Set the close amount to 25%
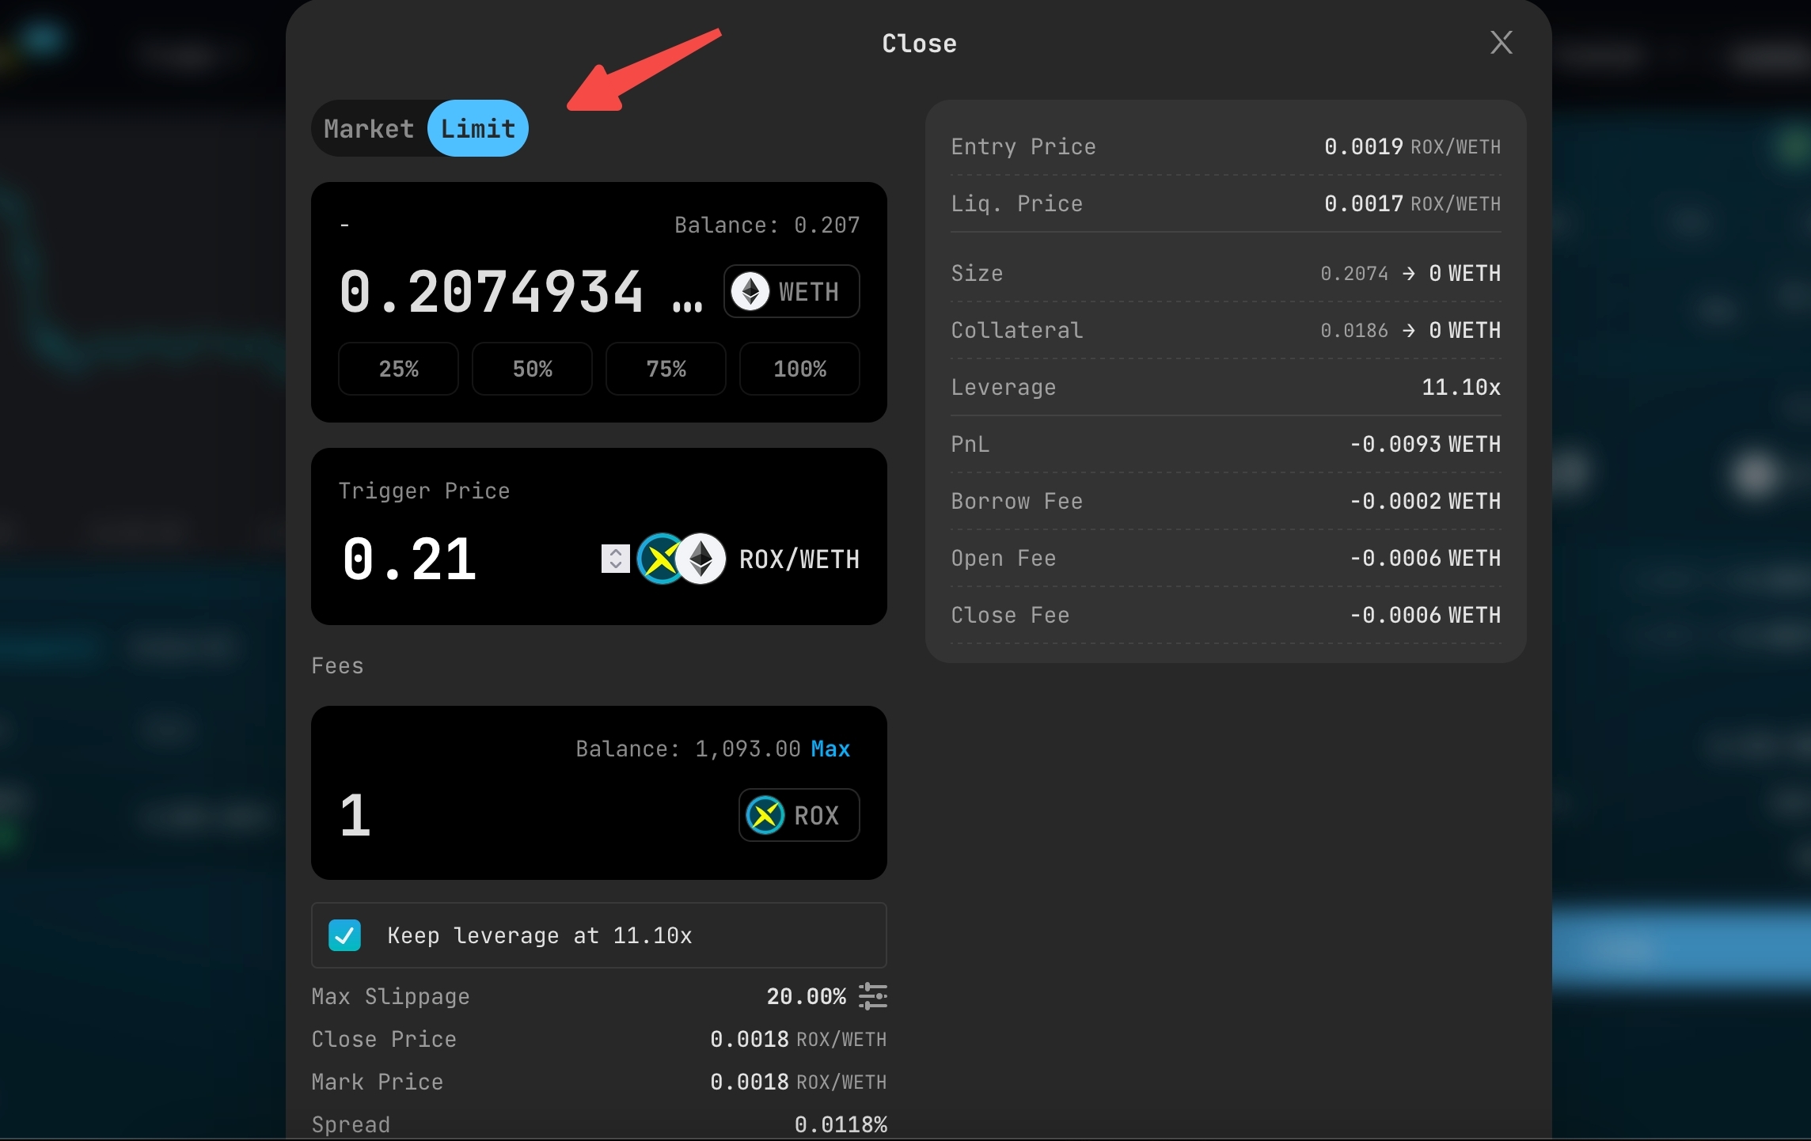The height and width of the screenshot is (1141, 1811). [398, 369]
